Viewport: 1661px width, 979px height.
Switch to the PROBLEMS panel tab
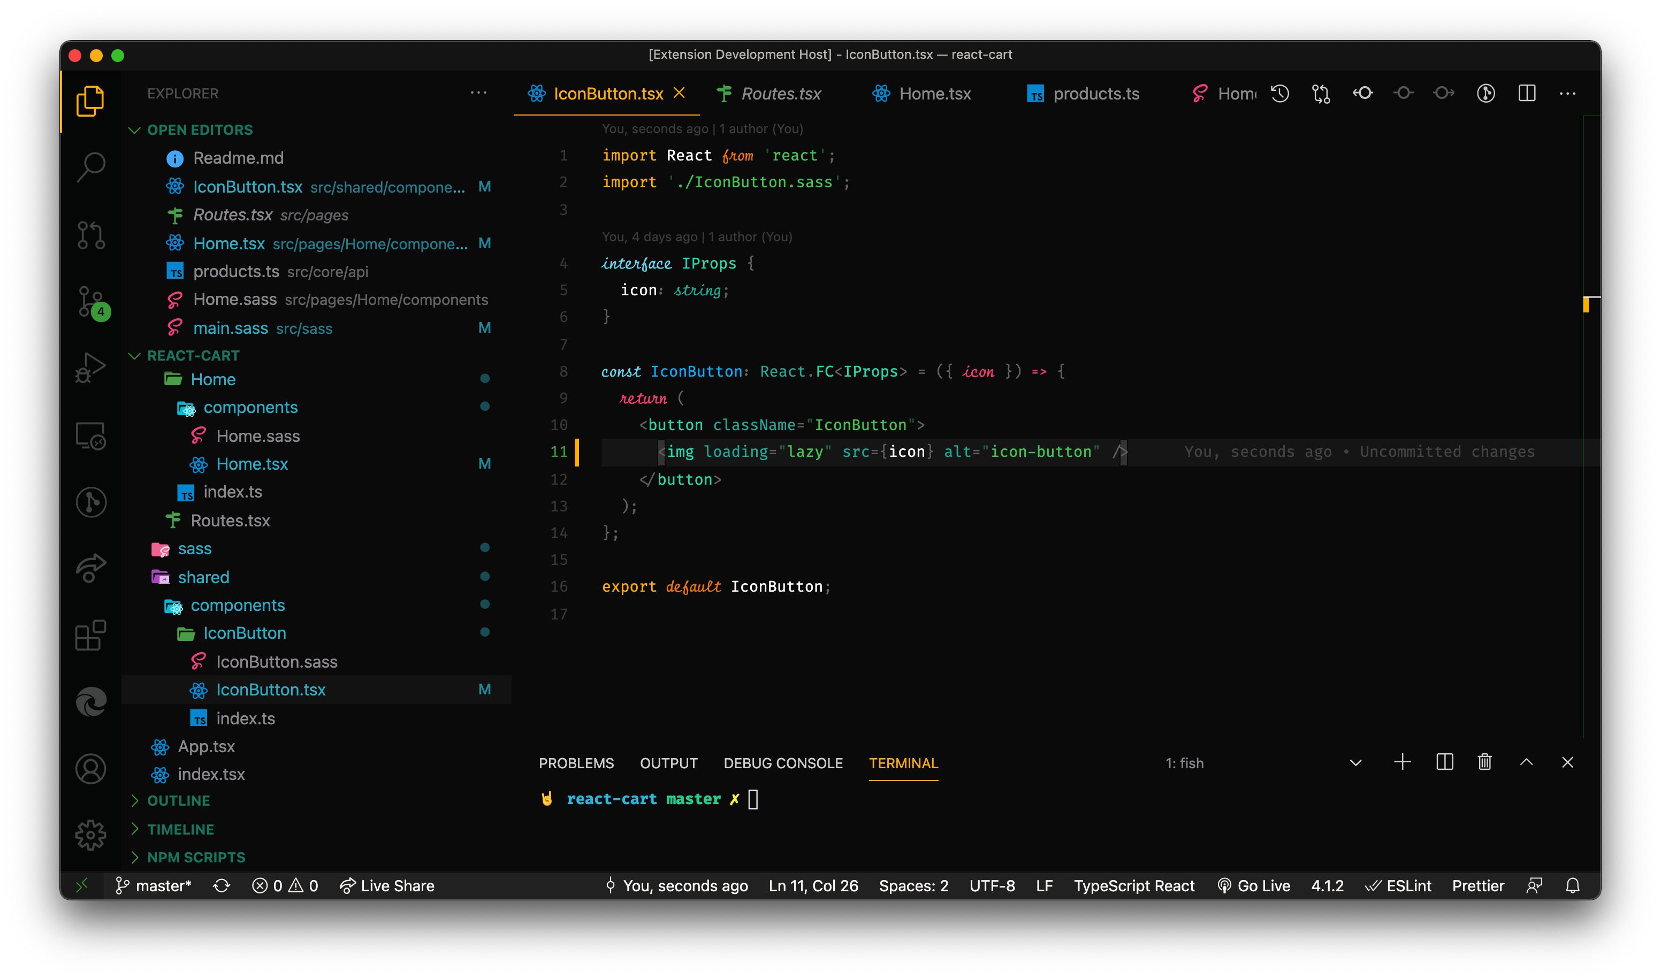(575, 763)
